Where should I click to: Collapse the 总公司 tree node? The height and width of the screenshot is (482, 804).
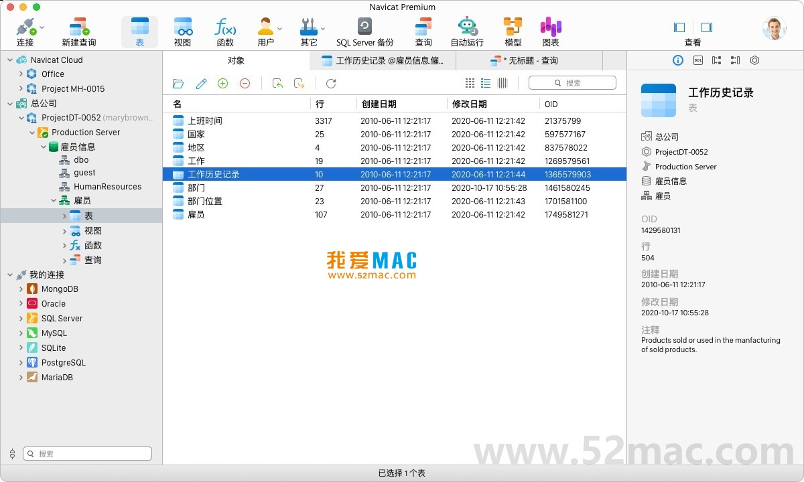tap(10, 103)
